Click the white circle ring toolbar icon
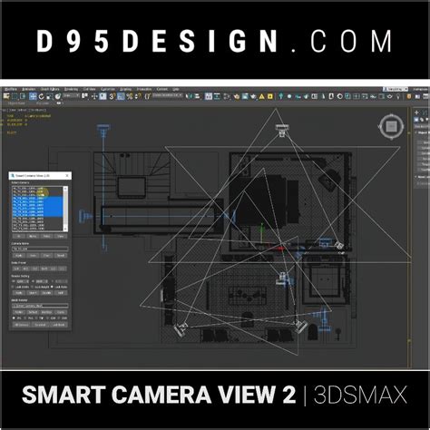 339,96
